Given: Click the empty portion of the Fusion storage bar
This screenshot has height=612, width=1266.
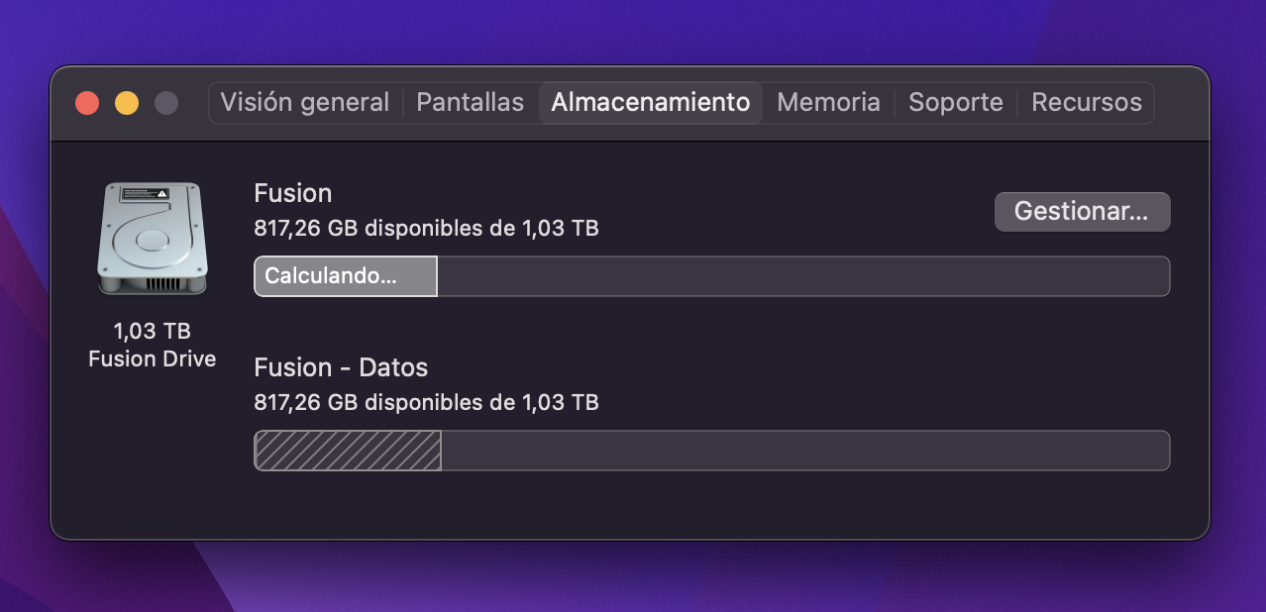Looking at the screenshot, I should click(803, 276).
